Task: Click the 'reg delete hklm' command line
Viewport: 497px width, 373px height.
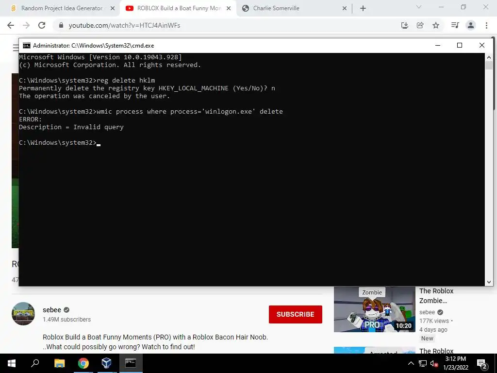Action: pos(87,80)
